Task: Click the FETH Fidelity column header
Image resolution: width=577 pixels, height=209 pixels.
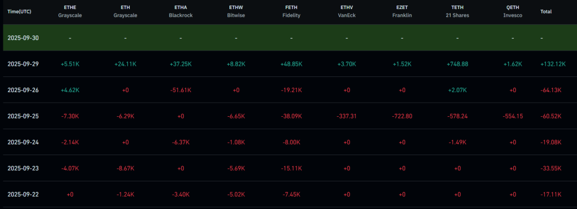Action: (x=291, y=11)
